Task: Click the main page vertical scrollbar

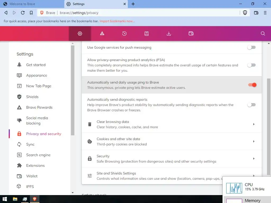Action: (269, 127)
